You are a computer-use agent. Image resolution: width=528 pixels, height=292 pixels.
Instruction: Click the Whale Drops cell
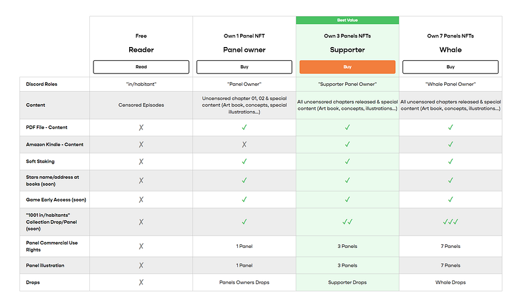pyautogui.click(x=450, y=282)
